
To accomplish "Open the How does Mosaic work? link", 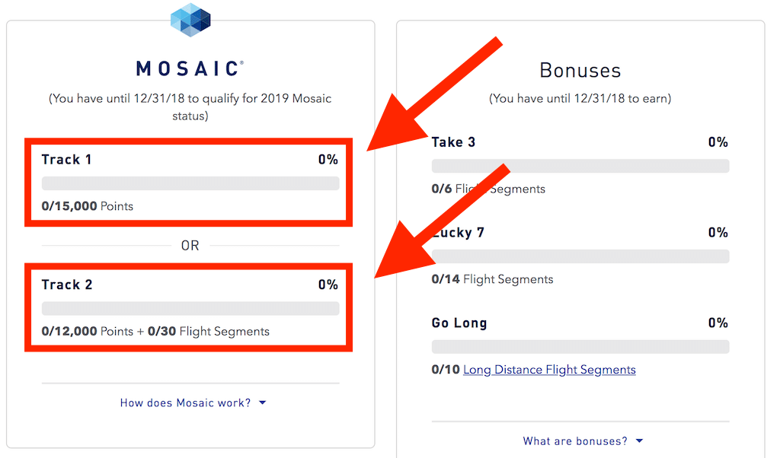I will (x=186, y=403).
